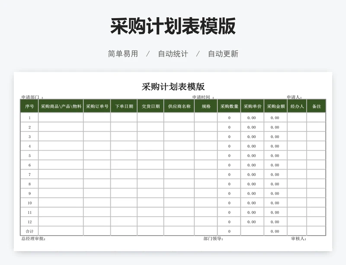
Task: Select the 经办人 column header
Action: 297,106
